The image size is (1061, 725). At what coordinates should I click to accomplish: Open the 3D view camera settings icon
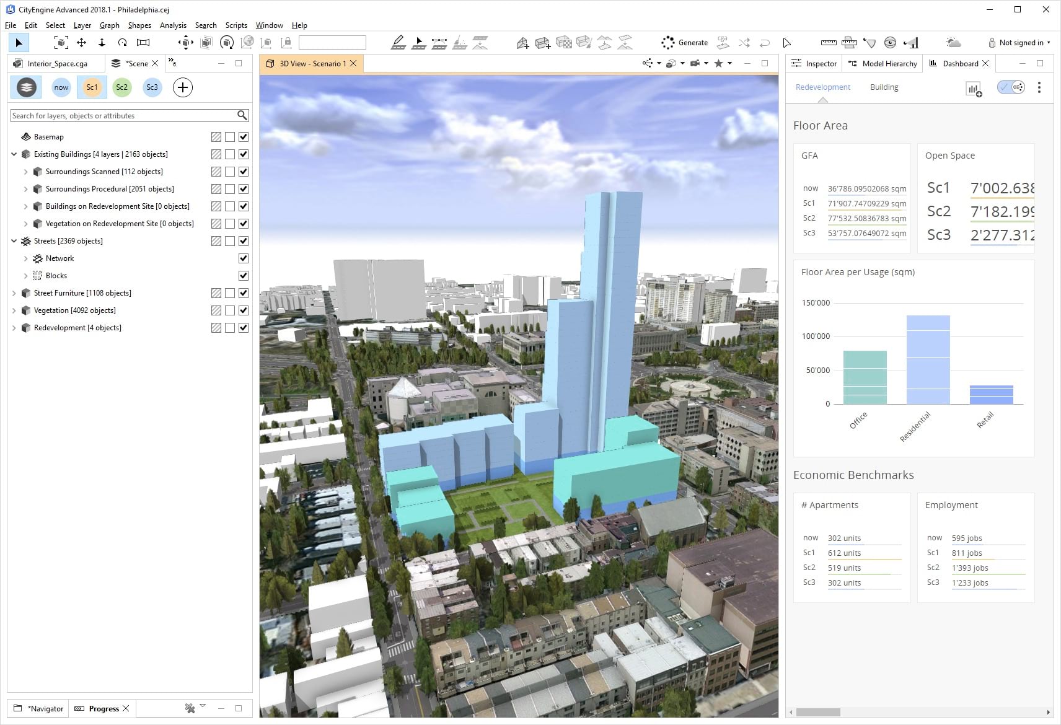coord(695,63)
